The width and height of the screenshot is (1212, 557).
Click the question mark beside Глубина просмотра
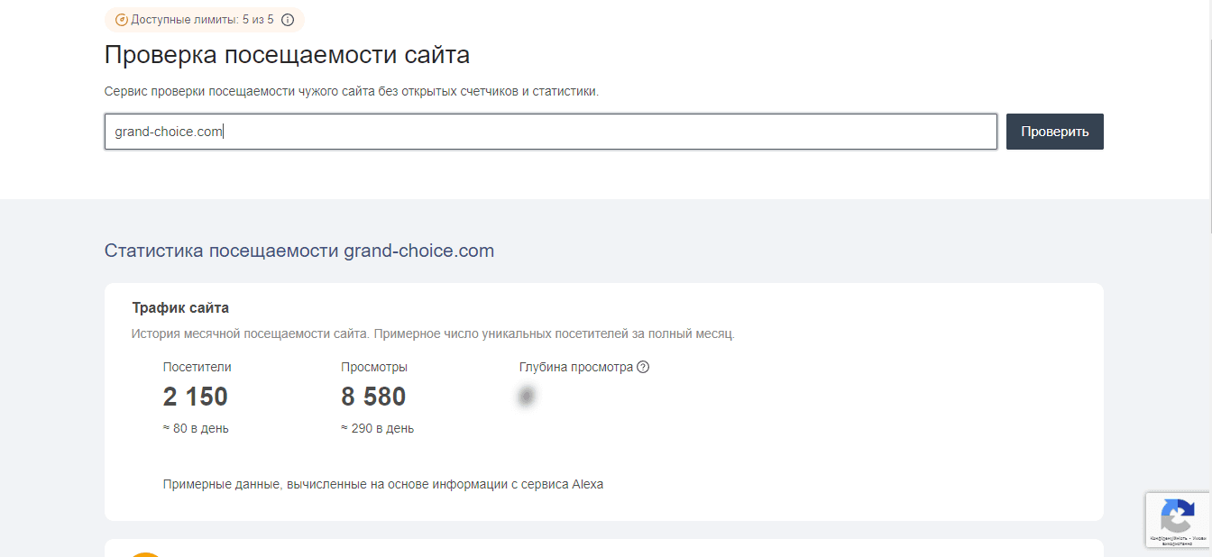coord(644,367)
